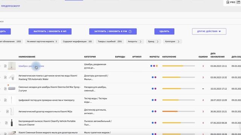241x135 pixels.
Task: Select Беспроводной пылесос Xiaomi CleanFly name
Action: (x=47, y=123)
